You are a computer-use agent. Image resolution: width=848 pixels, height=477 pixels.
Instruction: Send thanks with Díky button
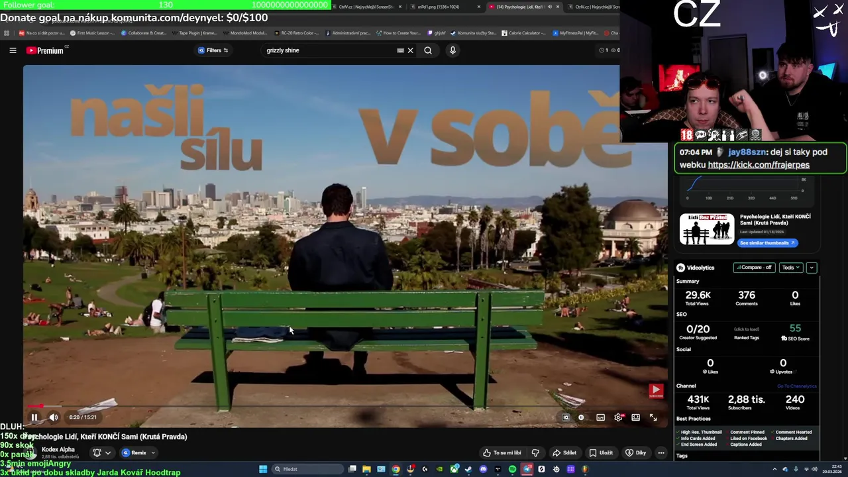click(635, 452)
